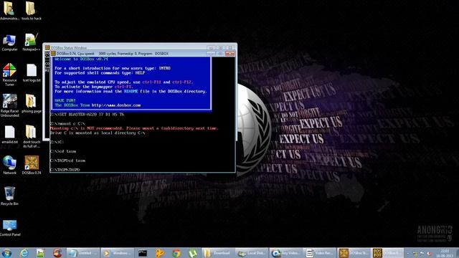The image size is (459, 258).
Task: Switch to Local Disk taskbar button
Action: 252,253
